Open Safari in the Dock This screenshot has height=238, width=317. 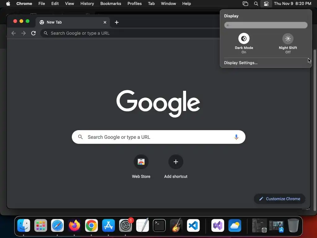click(57, 226)
